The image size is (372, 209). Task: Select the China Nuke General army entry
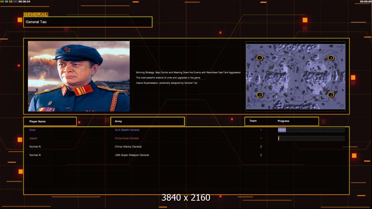click(127, 138)
